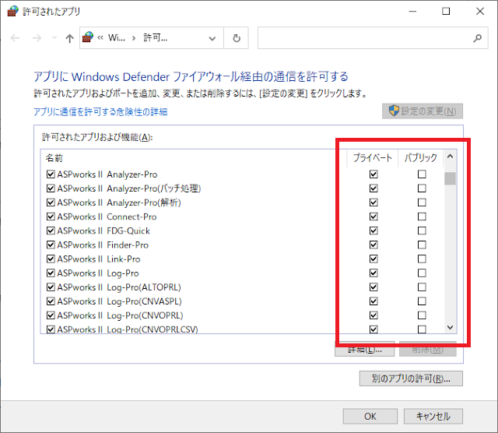
Task: Click the 設定の変更(N) button
Action: coord(423,111)
